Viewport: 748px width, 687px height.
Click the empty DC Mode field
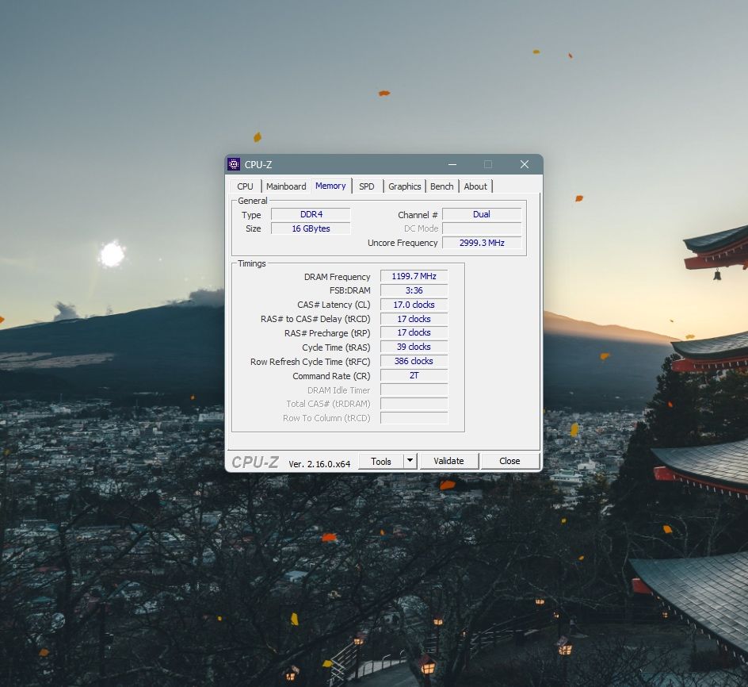[x=482, y=228]
